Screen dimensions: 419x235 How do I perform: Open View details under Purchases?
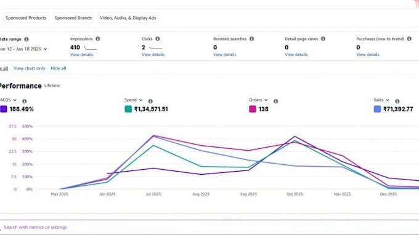coord(368,54)
